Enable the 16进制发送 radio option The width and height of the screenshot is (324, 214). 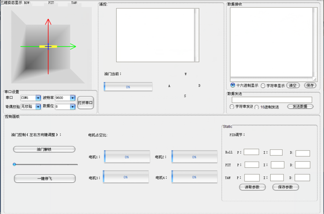click(256, 107)
